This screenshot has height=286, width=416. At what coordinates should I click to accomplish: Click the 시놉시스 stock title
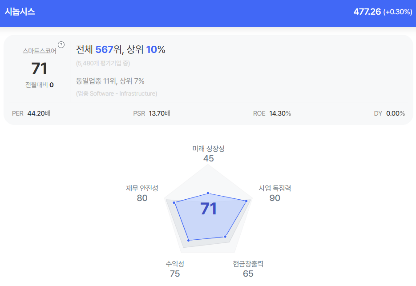point(20,12)
